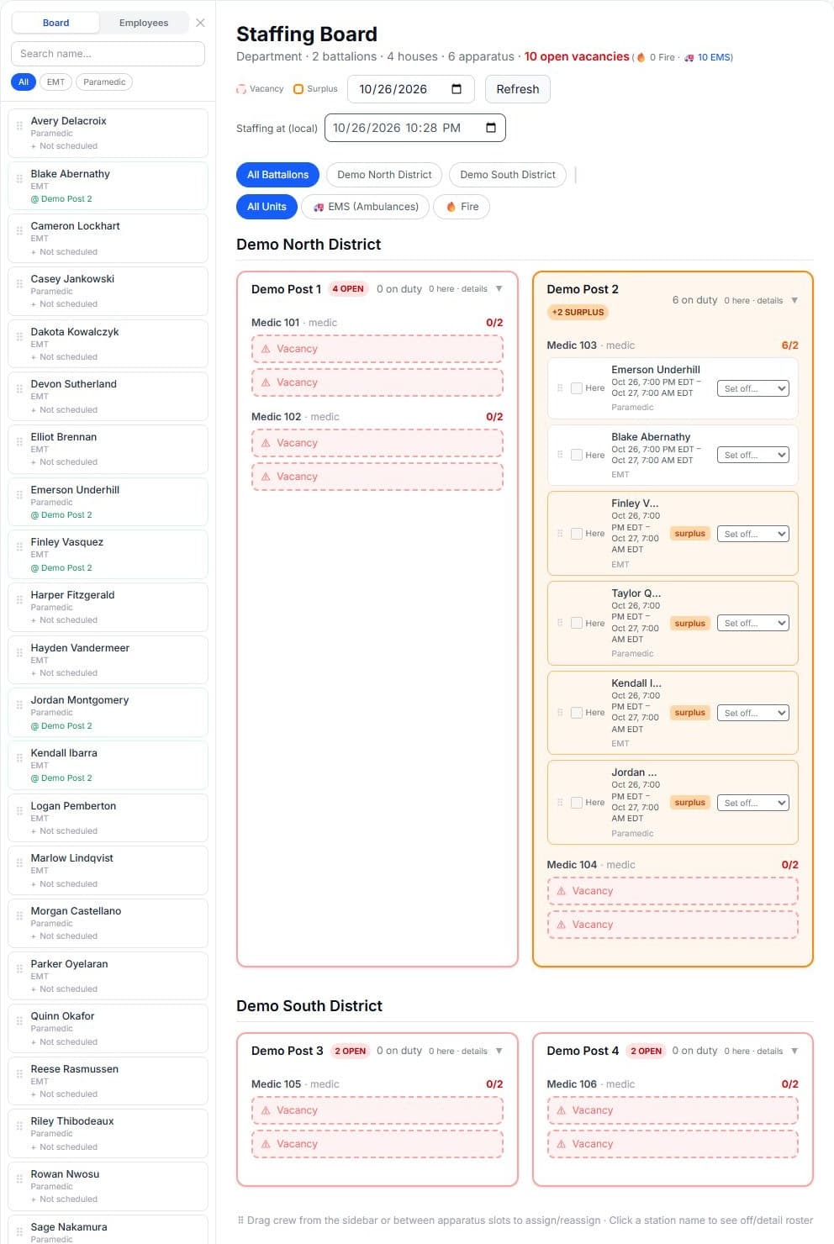Select All Battalions filter

(x=277, y=175)
